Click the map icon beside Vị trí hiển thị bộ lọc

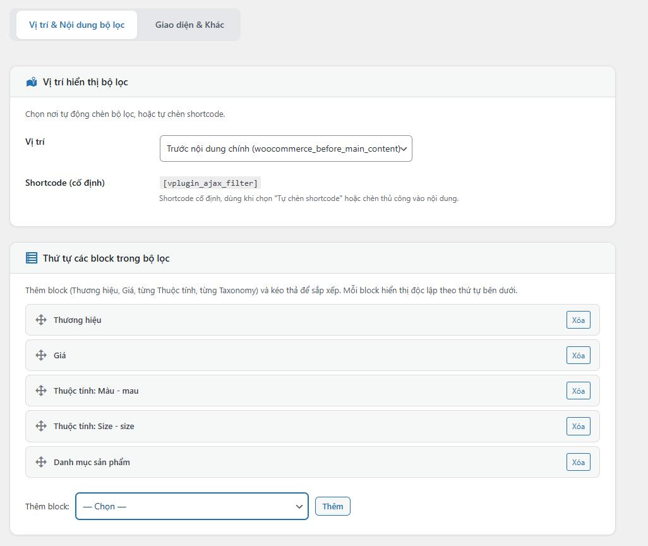click(32, 82)
